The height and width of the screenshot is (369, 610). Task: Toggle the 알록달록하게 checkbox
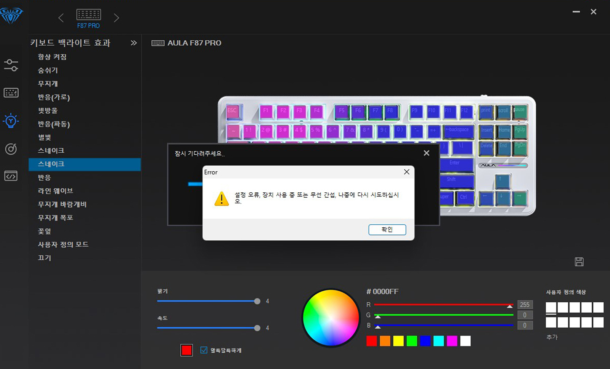(204, 350)
